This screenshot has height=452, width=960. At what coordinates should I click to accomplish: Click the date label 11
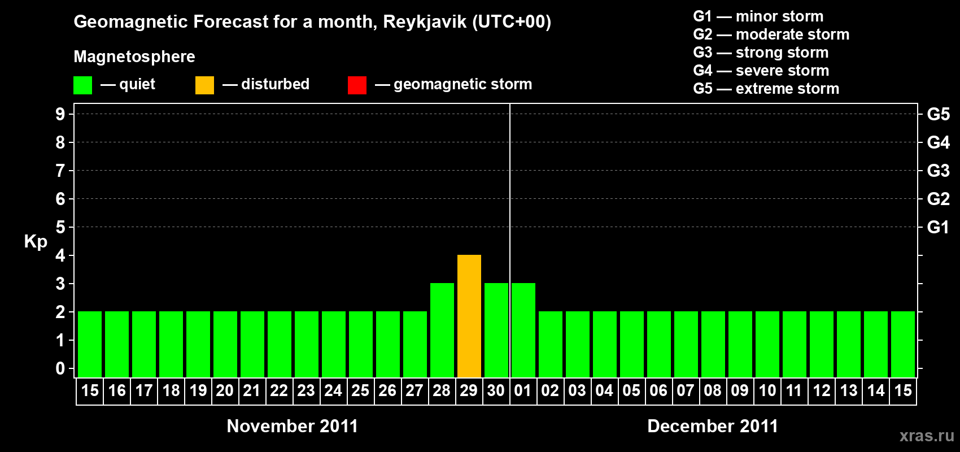pyautogui.click(x=794, y=390)
